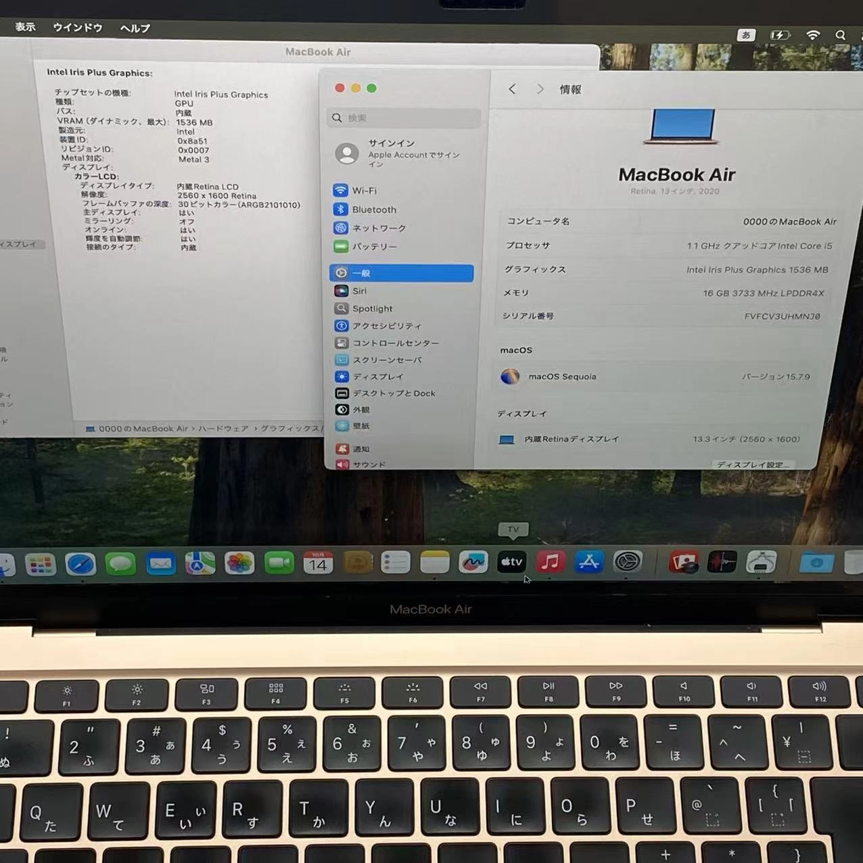
Task: Click ハードウェア in System Information path bar
Action: (x=223, y=429)
